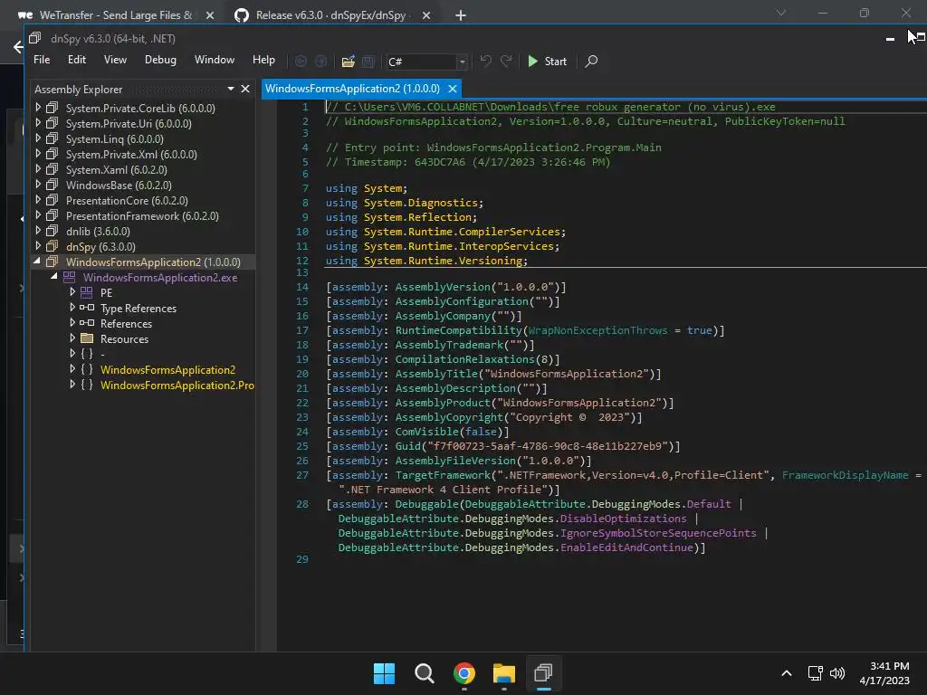Screen dimensions: 927x695
Task: Expand the WindowsBase assembly node
Action: (38, 185)
